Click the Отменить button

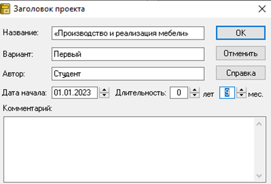pyautogui.click(x=241, y=53)
